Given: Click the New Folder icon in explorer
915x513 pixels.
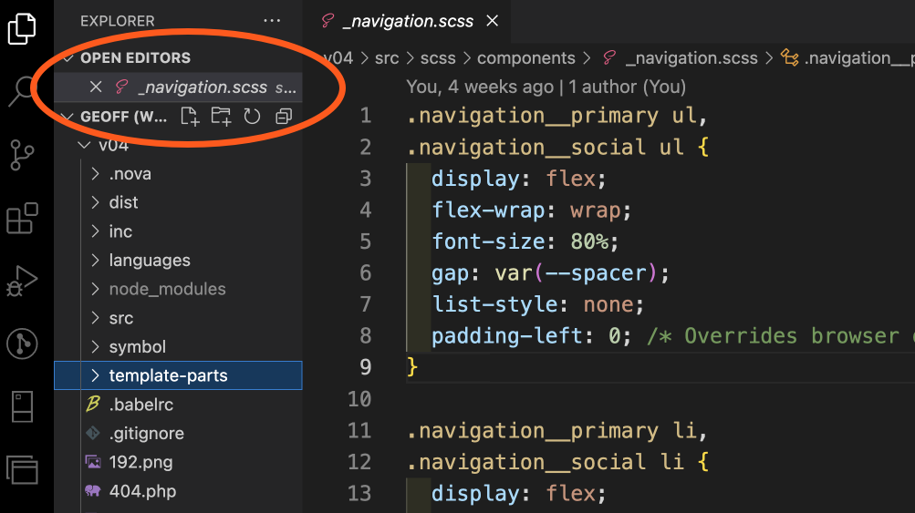Looking at the screenshot, I should coord(220,116).
